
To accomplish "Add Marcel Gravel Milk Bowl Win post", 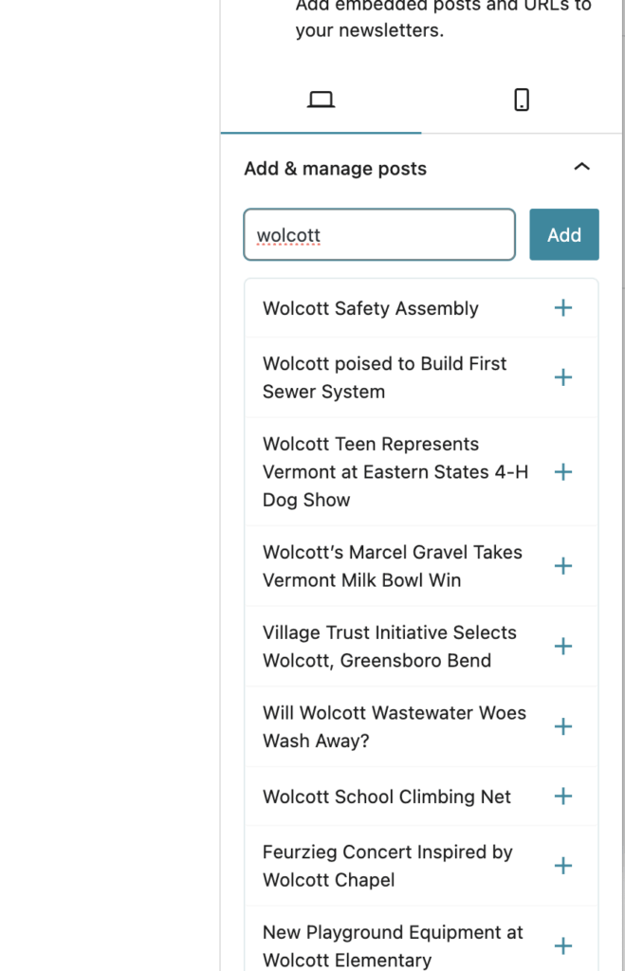I will 563,566.
